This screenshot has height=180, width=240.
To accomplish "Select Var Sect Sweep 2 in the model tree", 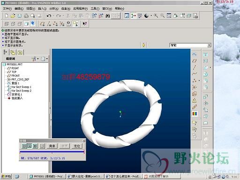I will [x=21, y=90].
